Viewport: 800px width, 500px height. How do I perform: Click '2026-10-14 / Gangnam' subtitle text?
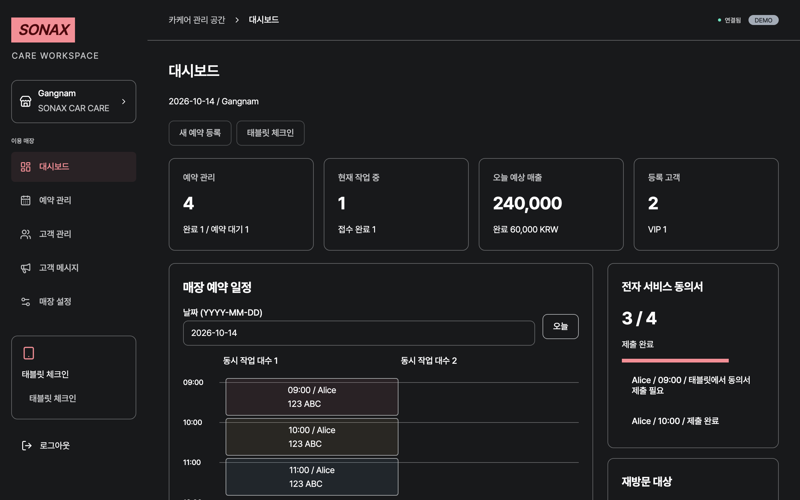pos(213,101)
